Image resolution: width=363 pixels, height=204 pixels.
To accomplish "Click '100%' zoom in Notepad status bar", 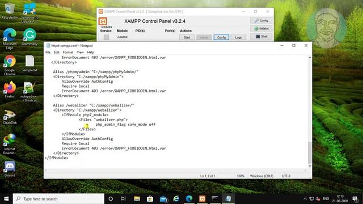I will 240,176.
